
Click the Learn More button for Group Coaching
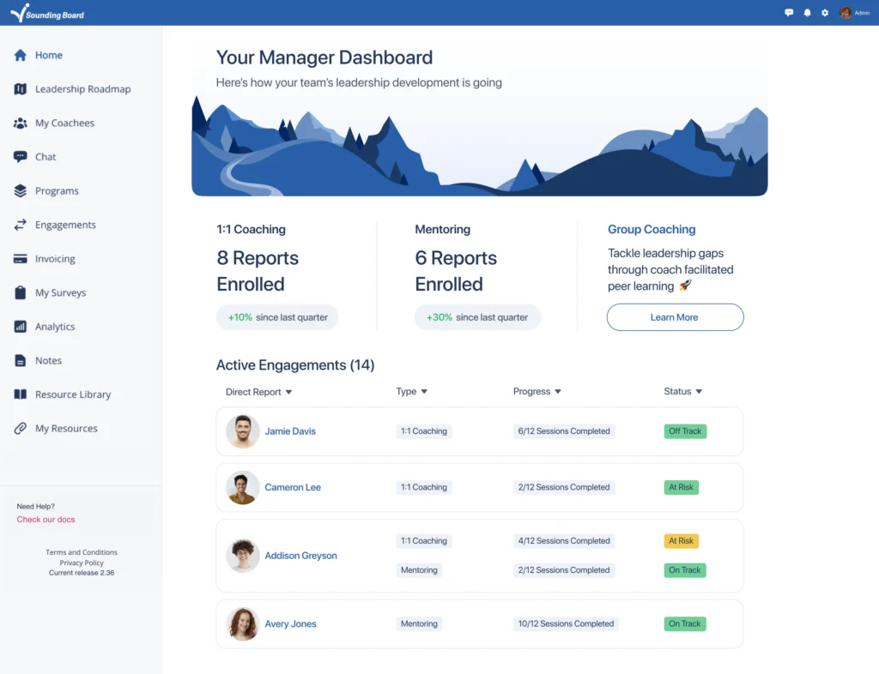click(x=675, y=316)
